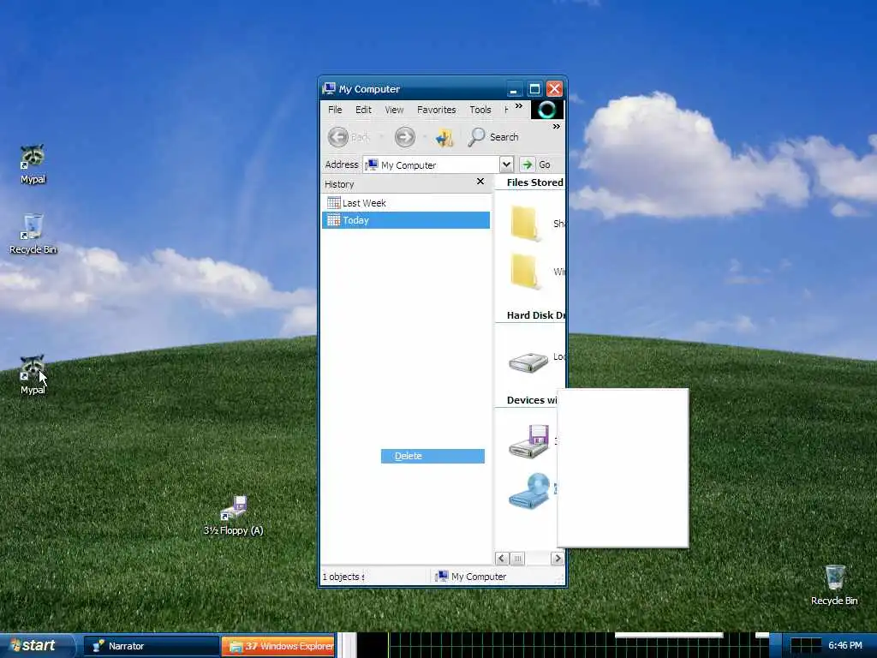
Task: Expand the address bar dropdown
Action: pos(506,164)
